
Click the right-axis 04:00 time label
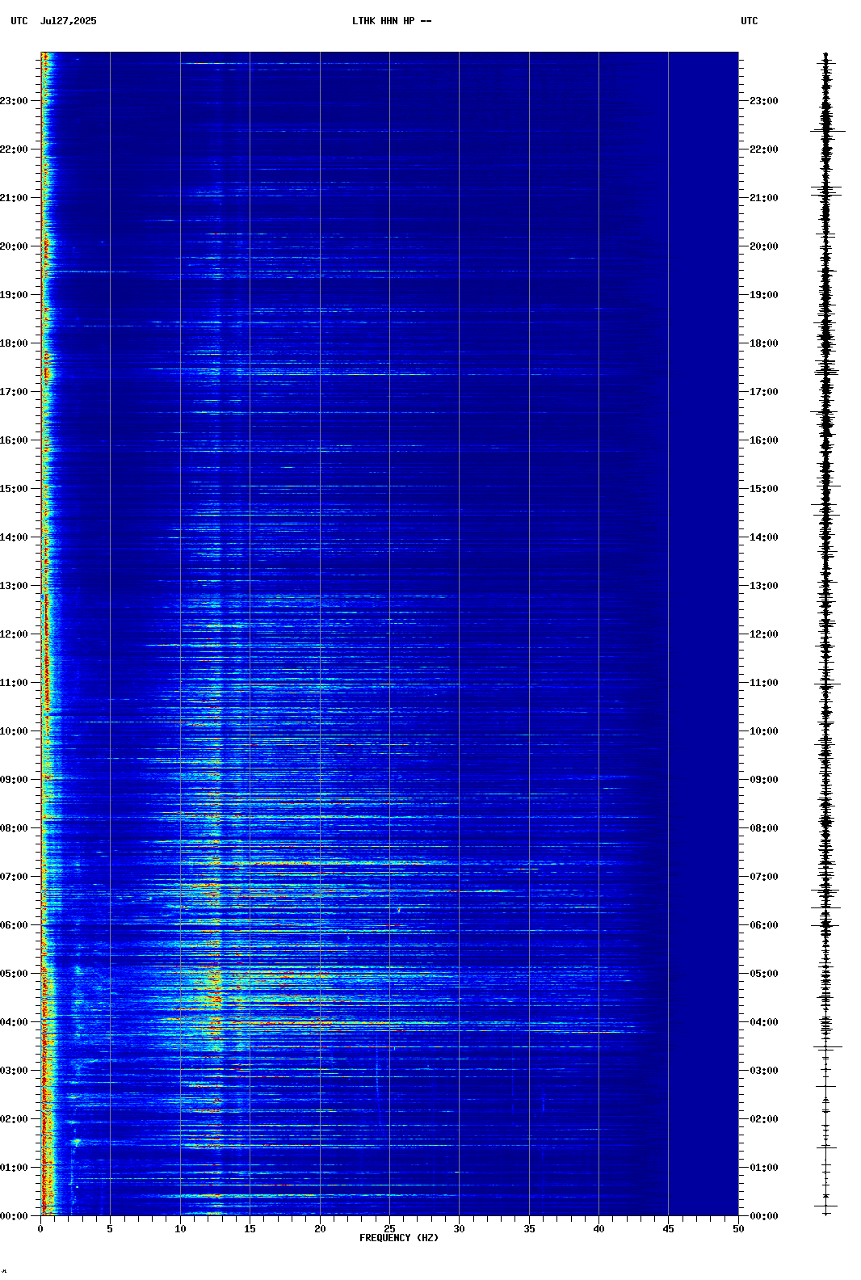[764, 1022]
